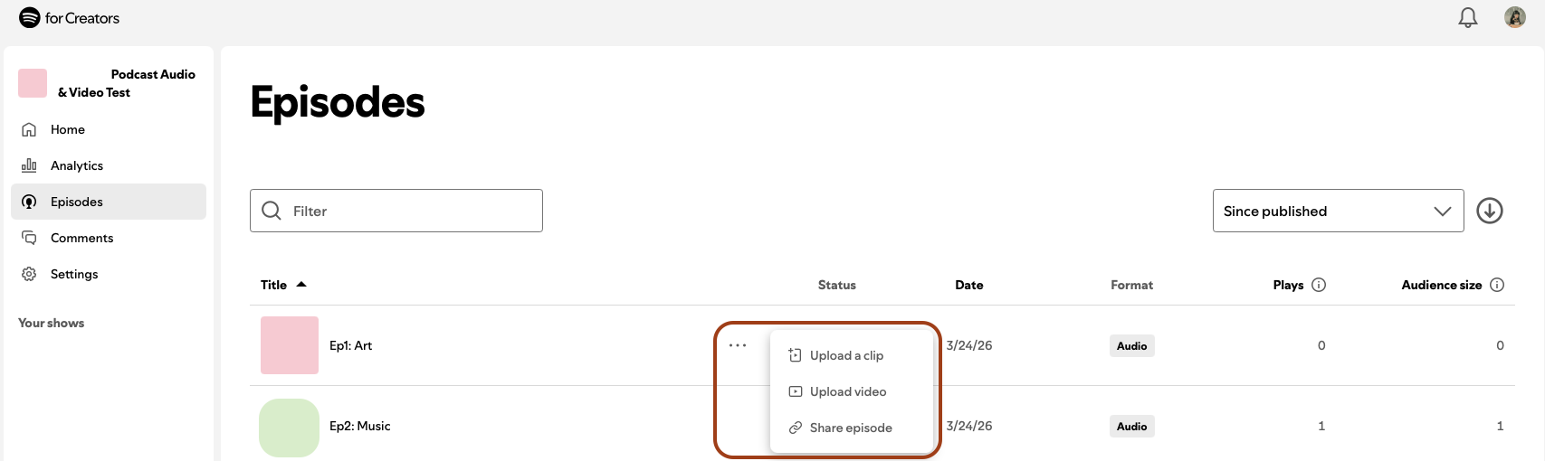Viewport: 1545px width, 461px height.
Task: Click the pink podcast cover in sidebar
Action: (x=33, y=83)
